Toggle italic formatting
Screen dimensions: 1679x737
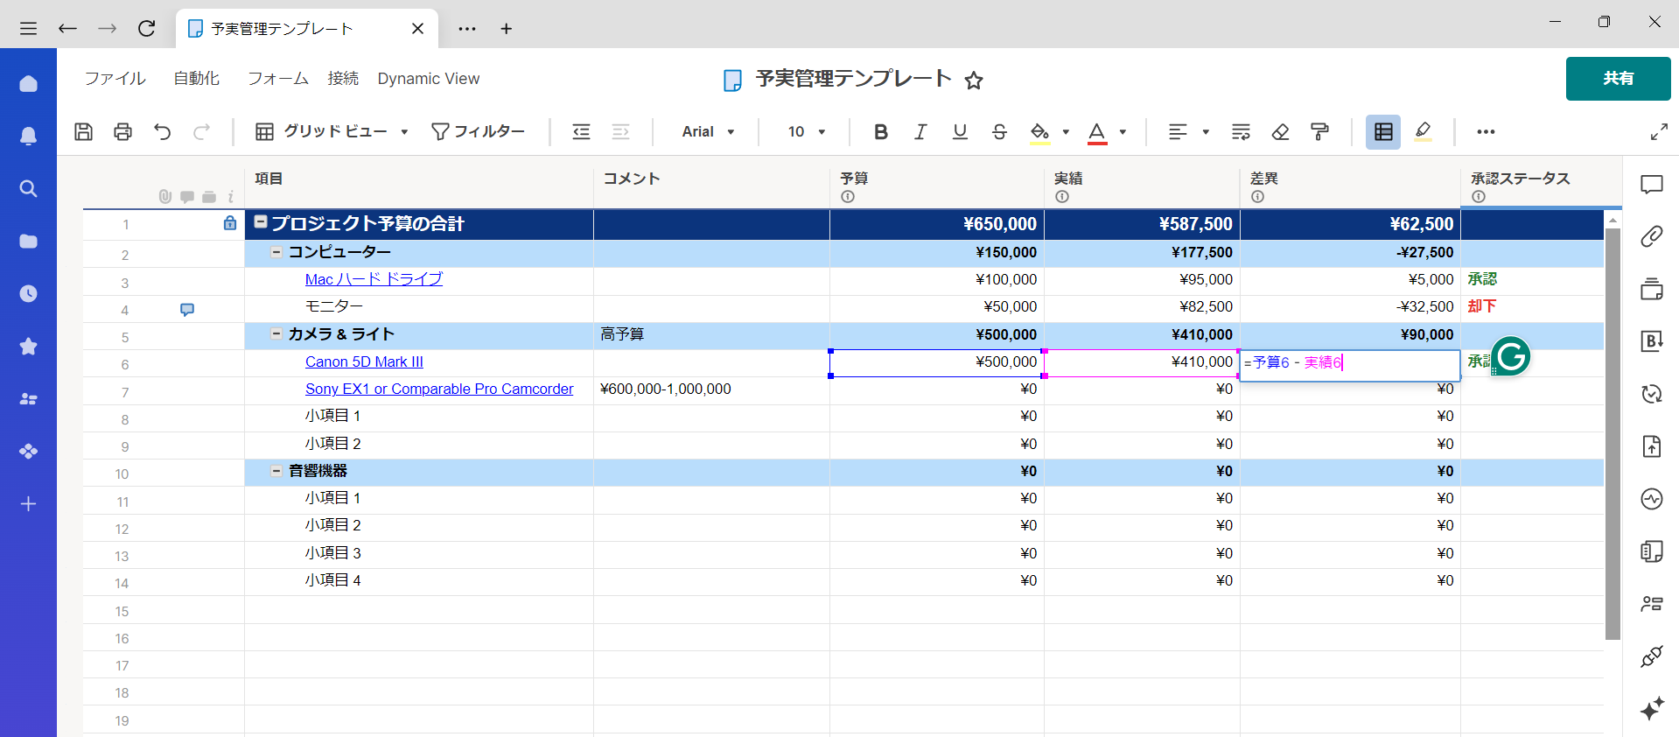pyautogui.click(x=920, y=131)
